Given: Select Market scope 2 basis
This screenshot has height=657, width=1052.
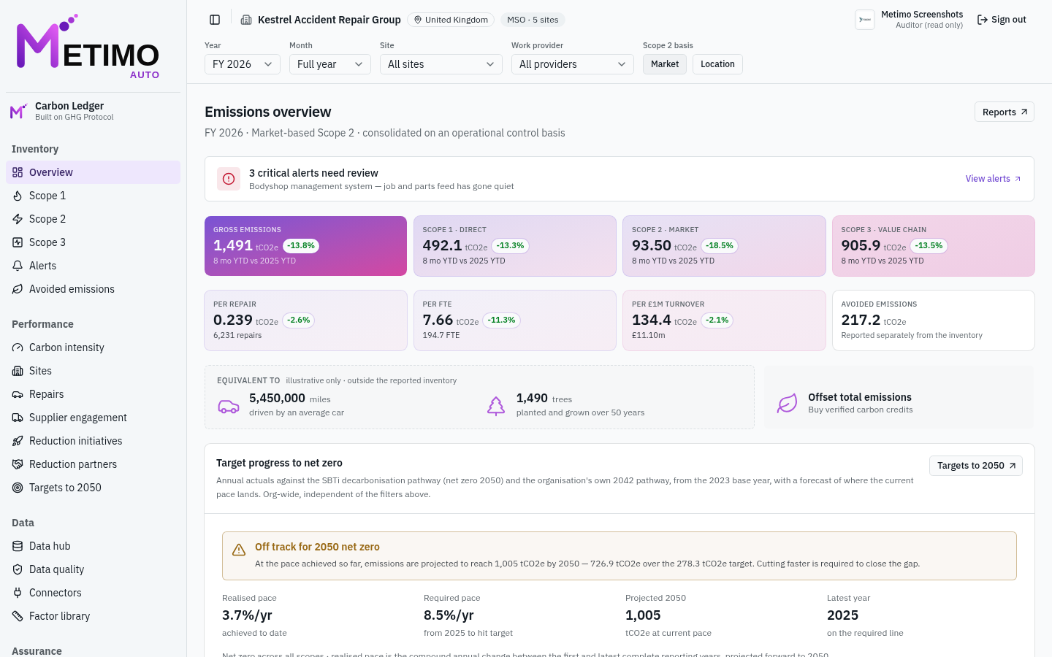Looking at the screenshot, I should pos(665,64).
